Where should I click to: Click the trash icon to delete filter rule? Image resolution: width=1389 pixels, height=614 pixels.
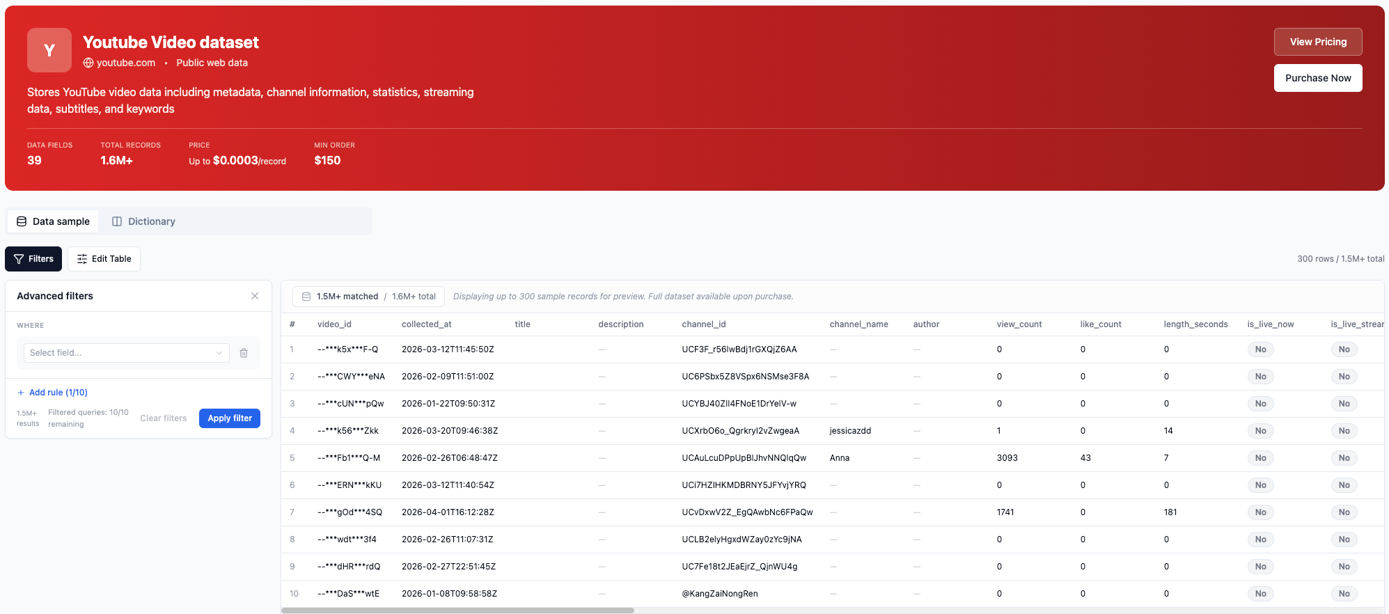point(244,353)
